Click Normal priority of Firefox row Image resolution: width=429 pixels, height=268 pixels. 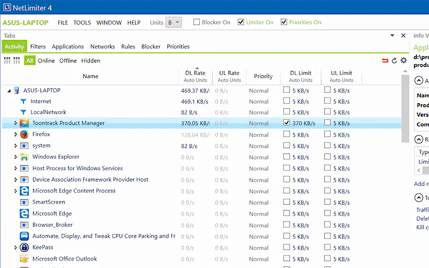tap(258, 135)
